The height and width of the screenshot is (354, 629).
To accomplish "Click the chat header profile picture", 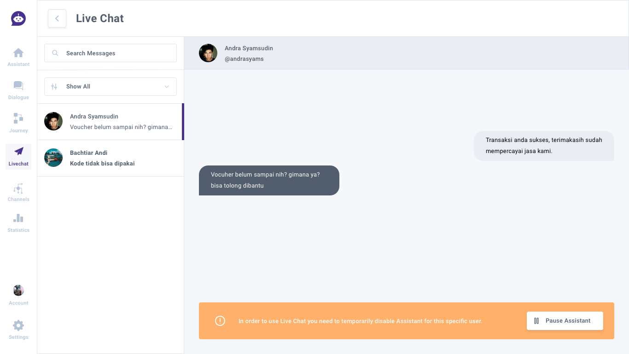I will [208, 53].
